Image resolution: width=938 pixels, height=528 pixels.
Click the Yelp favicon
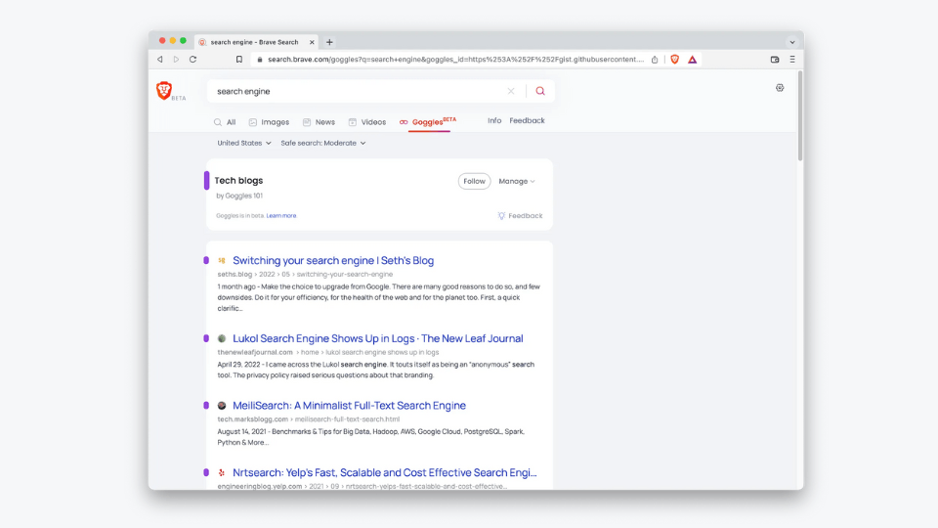coord(222,472)
